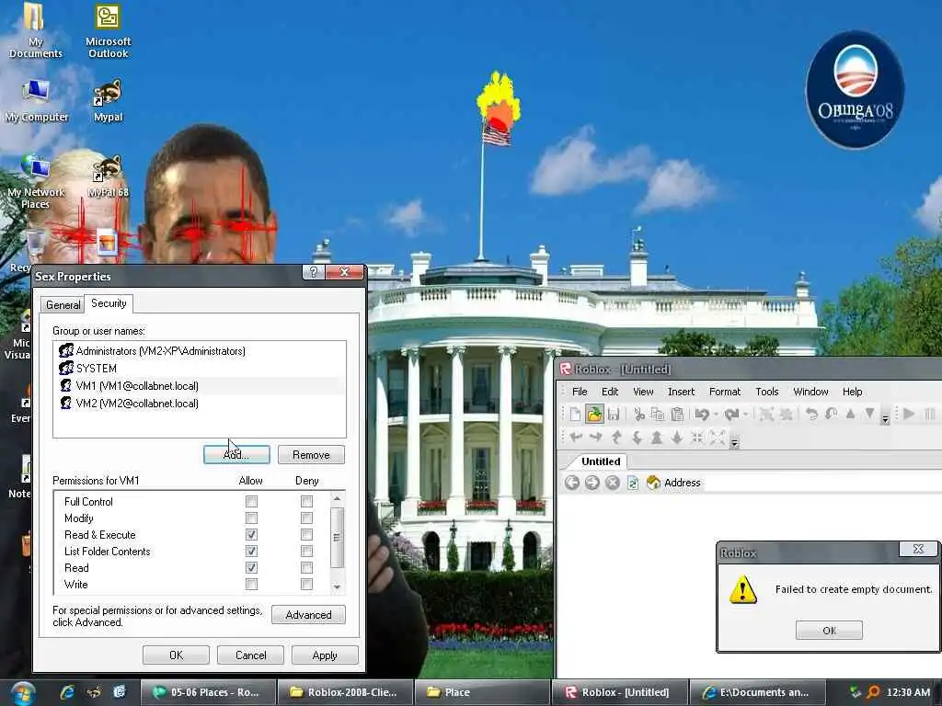
Task: Click the solid down arrow in second toolbar
Action: point(677,438)
